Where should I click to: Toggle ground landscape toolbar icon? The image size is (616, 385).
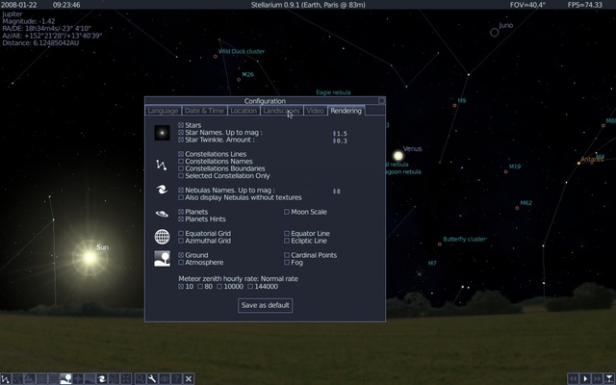click(66, 378)
